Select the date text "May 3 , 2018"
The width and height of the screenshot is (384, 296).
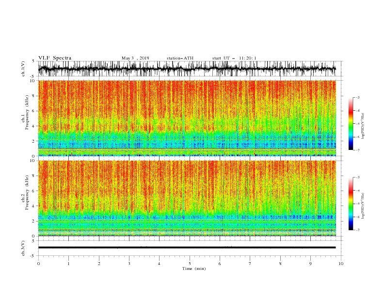click(135, 58)
